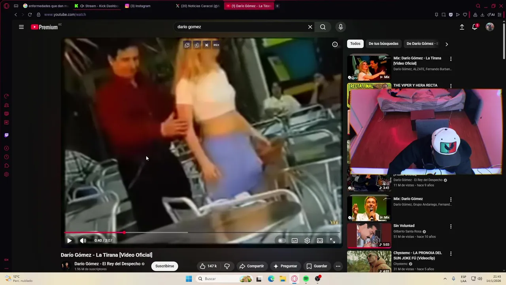Viewport: 506px width, 285px height.
Task: Play the Darío Gómez video
Action: click(x=69, y=240)
